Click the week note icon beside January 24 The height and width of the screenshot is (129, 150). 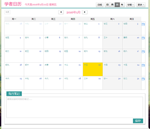[x=143, y=65]
